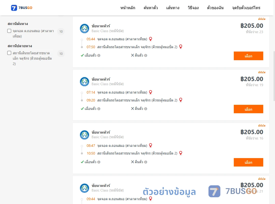The image size is (275, 204).
Task: Click ชัยนาททัวร์ operator logo on 07:14 trip
Action: point(85,82)
